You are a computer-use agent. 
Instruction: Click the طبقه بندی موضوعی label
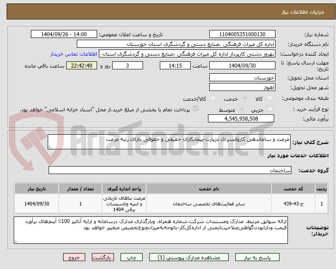[x=305, y=98]
